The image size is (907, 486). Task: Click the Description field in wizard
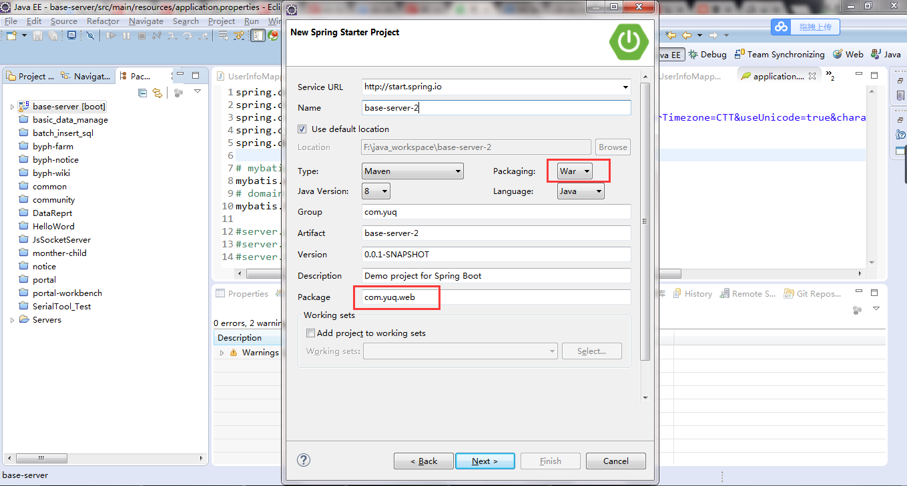coord(496,275)
